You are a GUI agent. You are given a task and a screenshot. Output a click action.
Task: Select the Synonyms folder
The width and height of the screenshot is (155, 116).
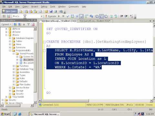(x=21, y=47)
